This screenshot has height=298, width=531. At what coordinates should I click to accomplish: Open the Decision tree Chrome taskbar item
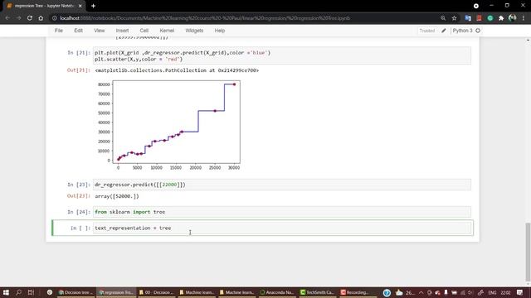tap(76, 292)
